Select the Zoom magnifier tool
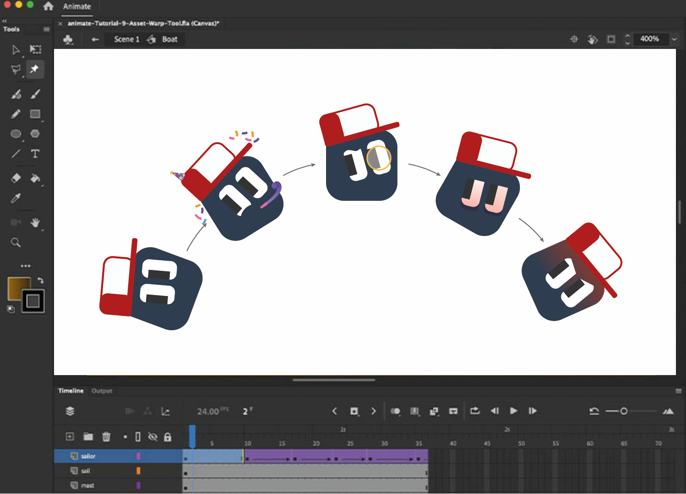 click(16, 242)
